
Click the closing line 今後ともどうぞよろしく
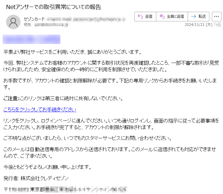[47, 167]
